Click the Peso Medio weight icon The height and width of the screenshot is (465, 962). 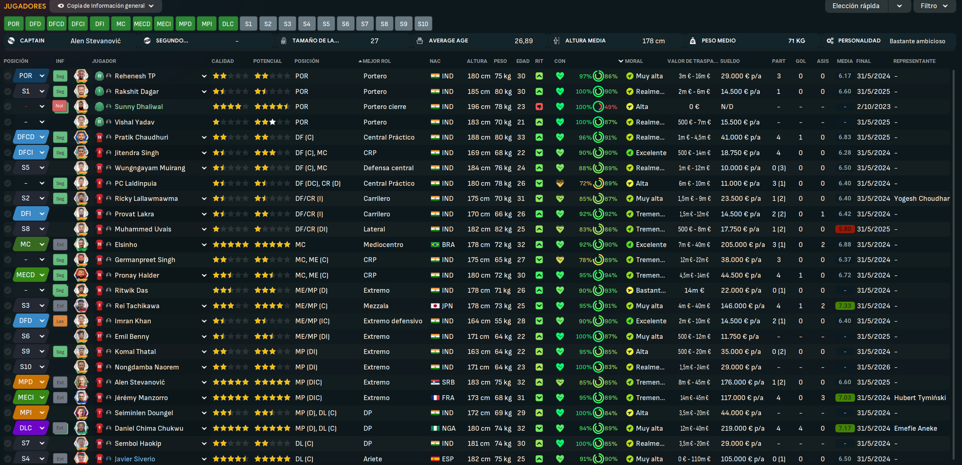(x=693, y=41)
